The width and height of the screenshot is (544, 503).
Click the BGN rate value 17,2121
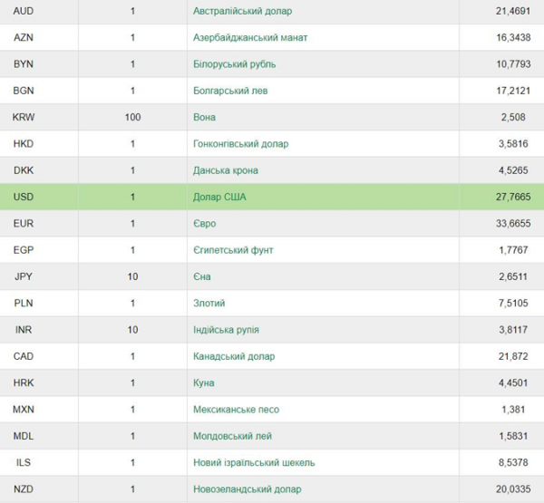[513, 91]
